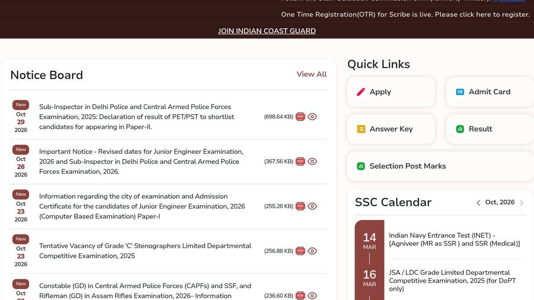Click the green chart icon on Selection Post Marks
The image size is (534, 300).
(x=361, y=166)
